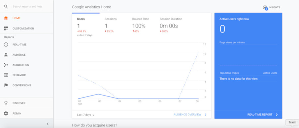Expand the REAL-TIME reports label
Image resolution: width=299 pixels, height=128 pixels.
[x=20, y=44]
